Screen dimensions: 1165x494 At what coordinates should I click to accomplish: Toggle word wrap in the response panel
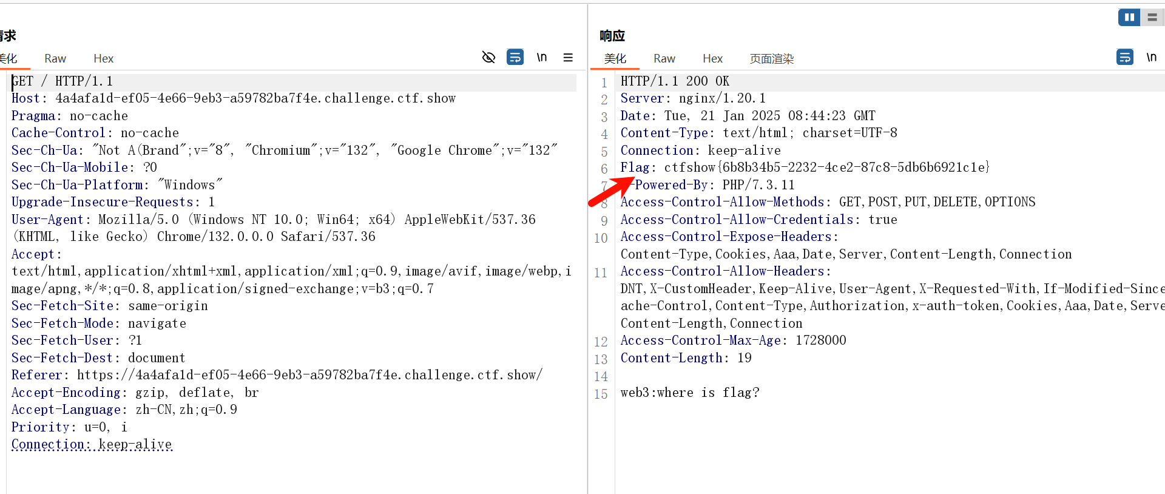point(1124,58)
